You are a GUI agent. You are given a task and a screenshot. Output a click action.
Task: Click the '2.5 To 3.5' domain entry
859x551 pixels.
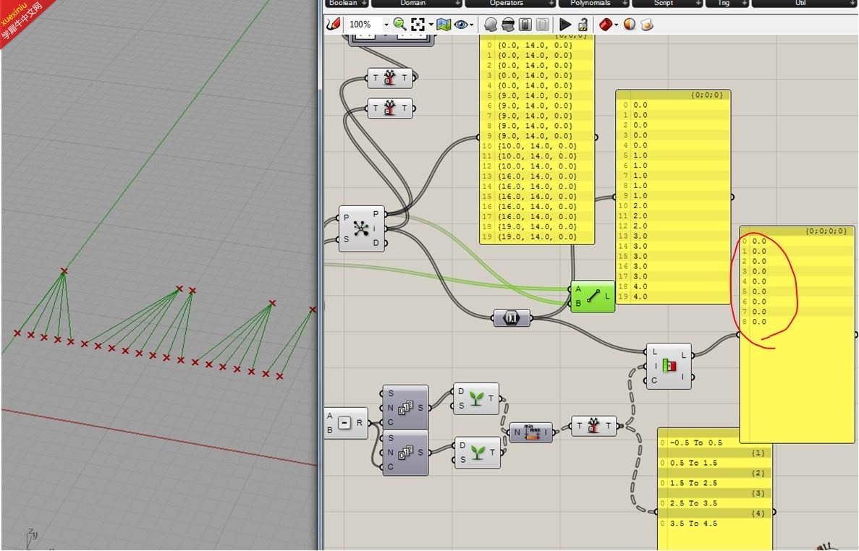point(693,503)
